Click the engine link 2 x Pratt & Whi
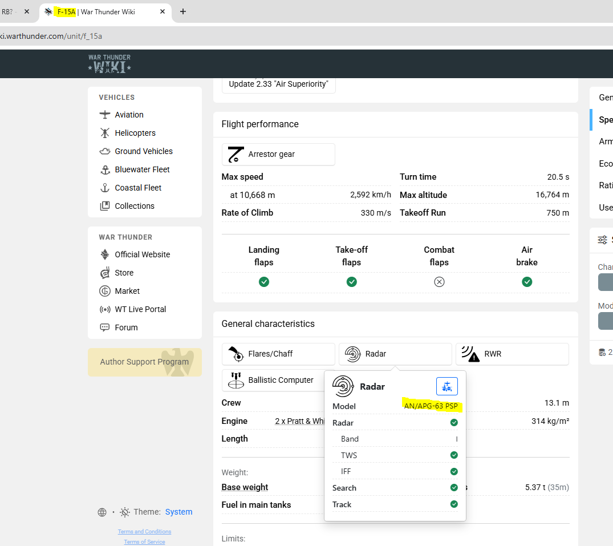The image size is (613, 546). pos(299,421)
